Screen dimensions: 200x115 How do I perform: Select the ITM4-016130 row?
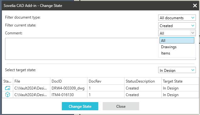(x=100, y=95)
